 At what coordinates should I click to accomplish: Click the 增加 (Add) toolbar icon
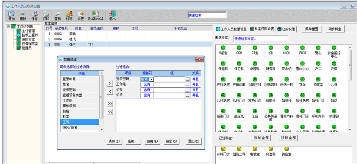11,15
